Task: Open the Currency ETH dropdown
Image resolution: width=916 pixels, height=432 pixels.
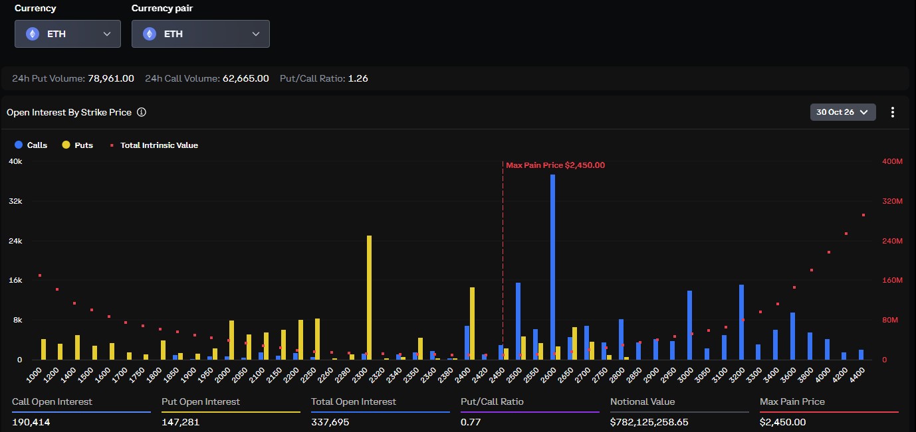Action: (68, 34)
